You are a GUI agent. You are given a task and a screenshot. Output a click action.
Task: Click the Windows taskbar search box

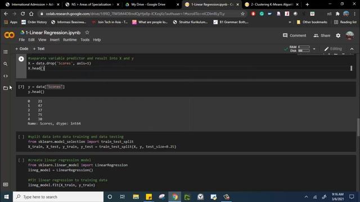point(58,197)
